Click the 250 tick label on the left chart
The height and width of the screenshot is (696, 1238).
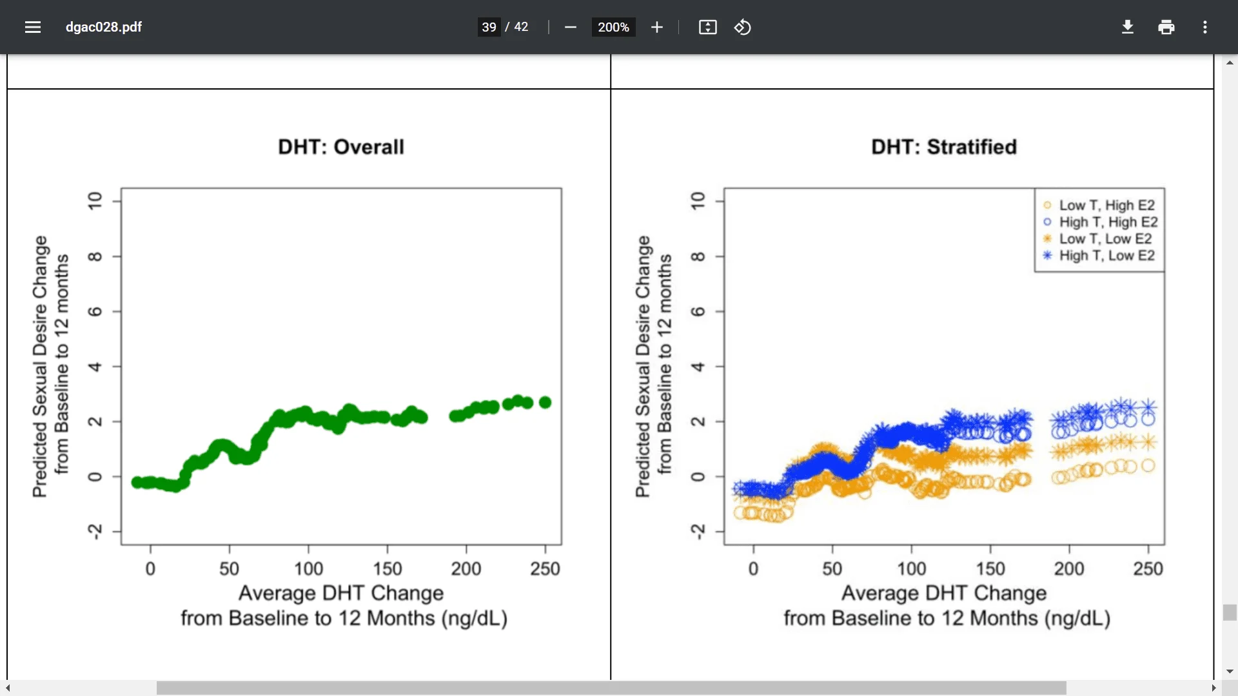pos(545,568)
